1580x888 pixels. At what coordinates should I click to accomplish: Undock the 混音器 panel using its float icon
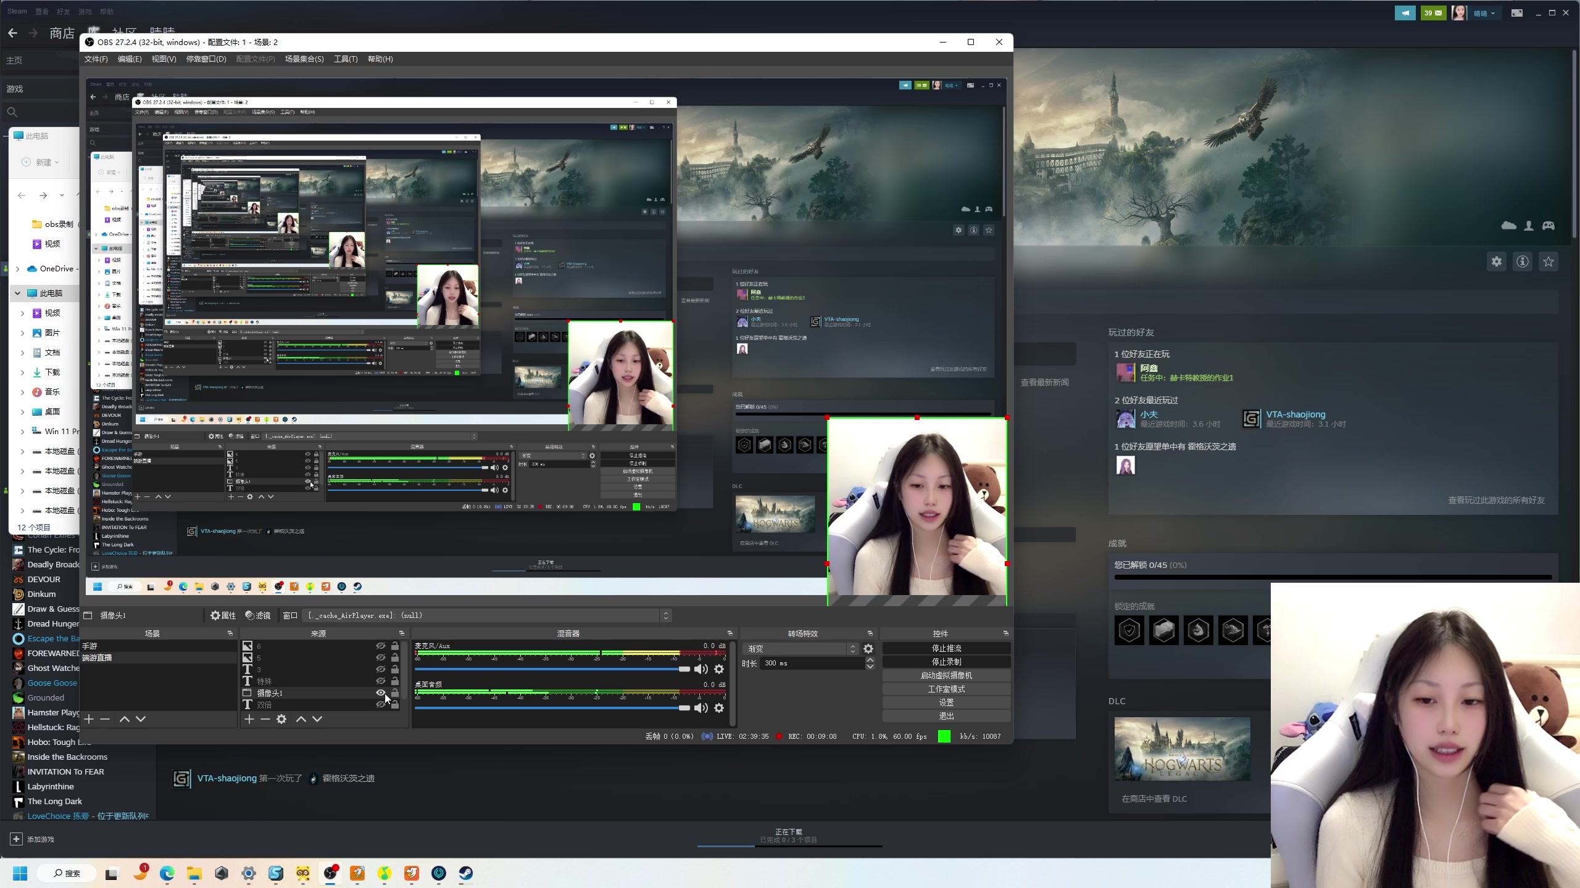(730, 633)
